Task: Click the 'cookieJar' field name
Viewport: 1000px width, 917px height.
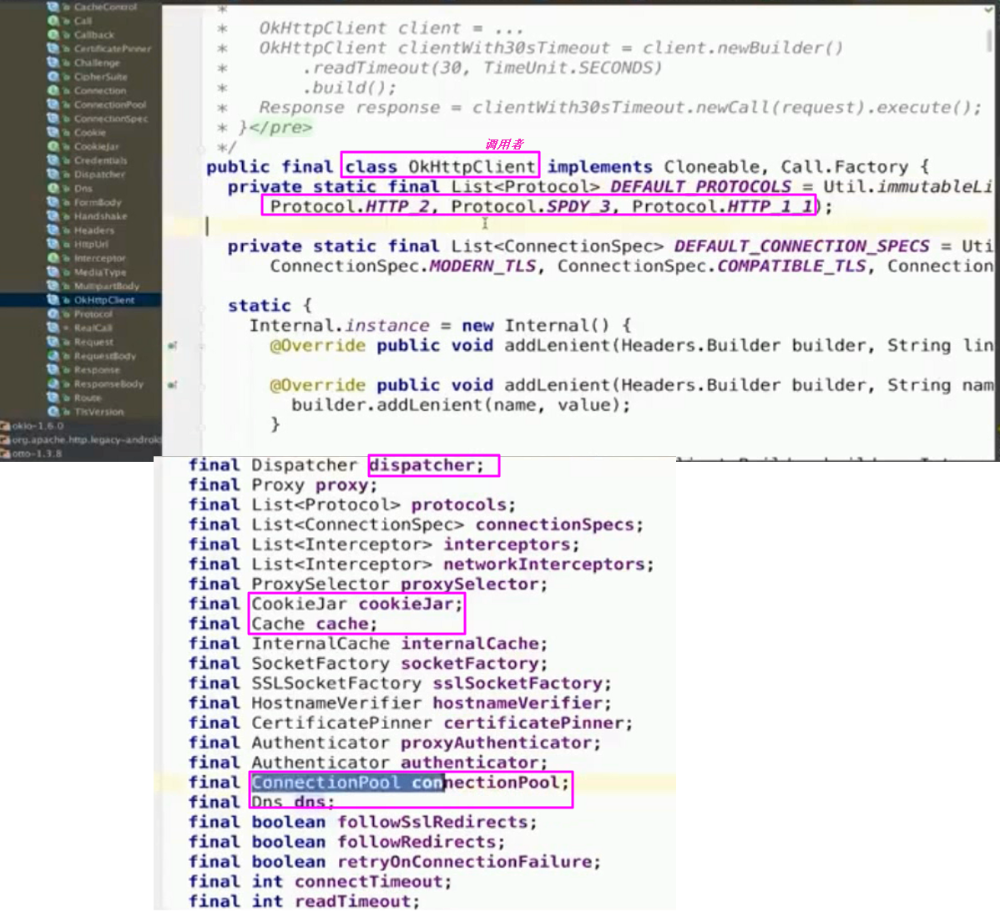Action: (406, 604)
